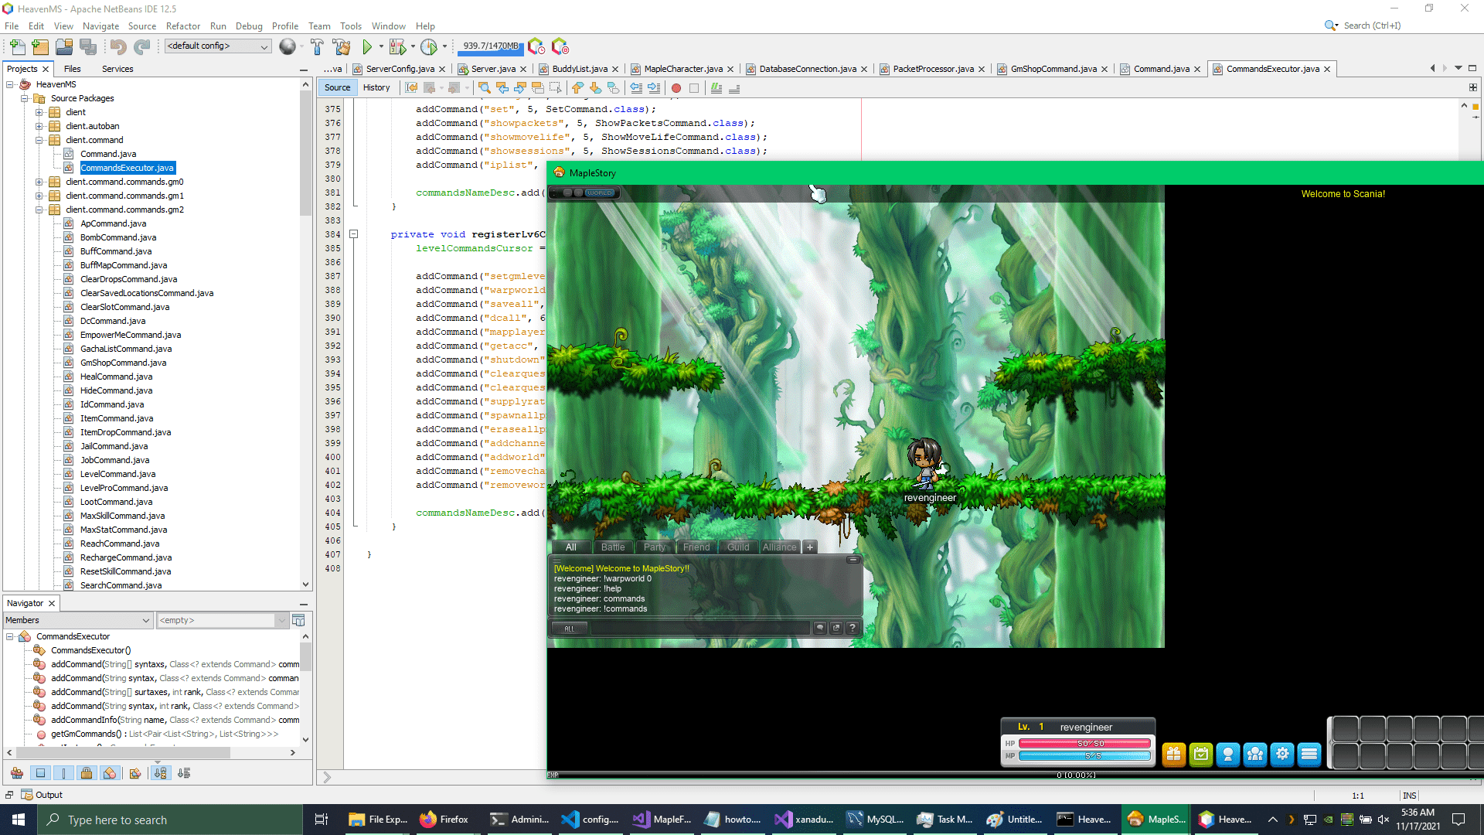This screenshot has height=835, width=1484.
Task: Select the Guild chat tab in MapleStory
Action: (738, 547)
